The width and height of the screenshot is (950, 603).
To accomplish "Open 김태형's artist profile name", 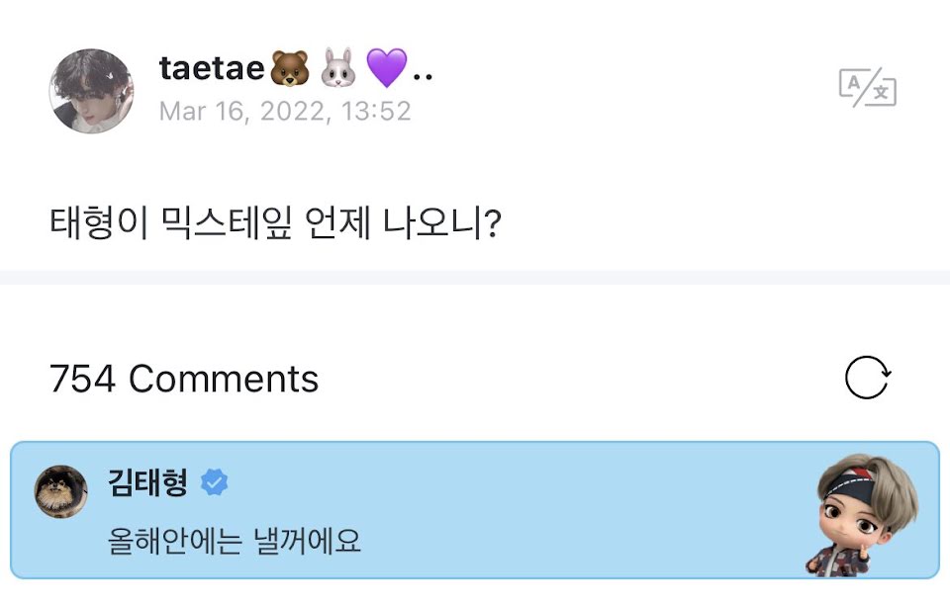I will 148,482.
